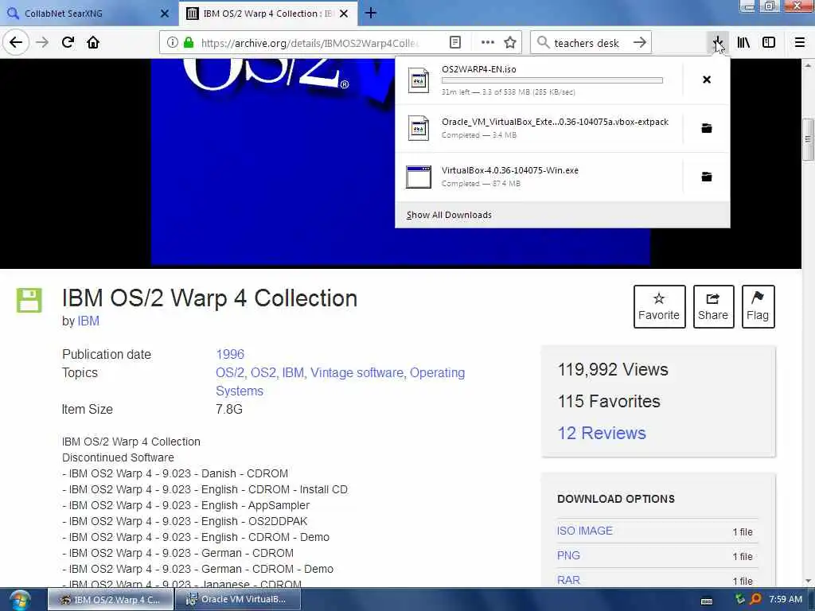Image resolution: width=815 pixels, height=611 pixels.
Task: Open page actions three-dot menu
Action: 488,43
